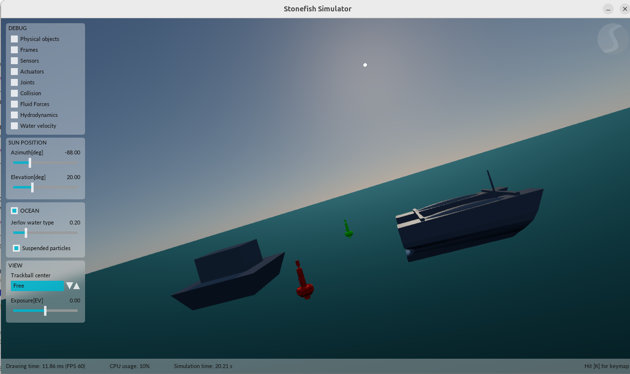Check the Fluid Forces checkbox
630x374 pixels.
click(x=14, y=104)
